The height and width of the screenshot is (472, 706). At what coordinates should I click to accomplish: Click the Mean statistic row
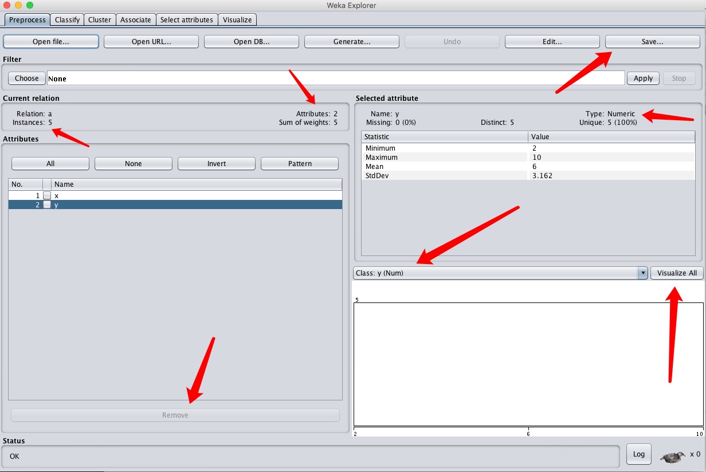pyautogui.click(x=528, y=167)
